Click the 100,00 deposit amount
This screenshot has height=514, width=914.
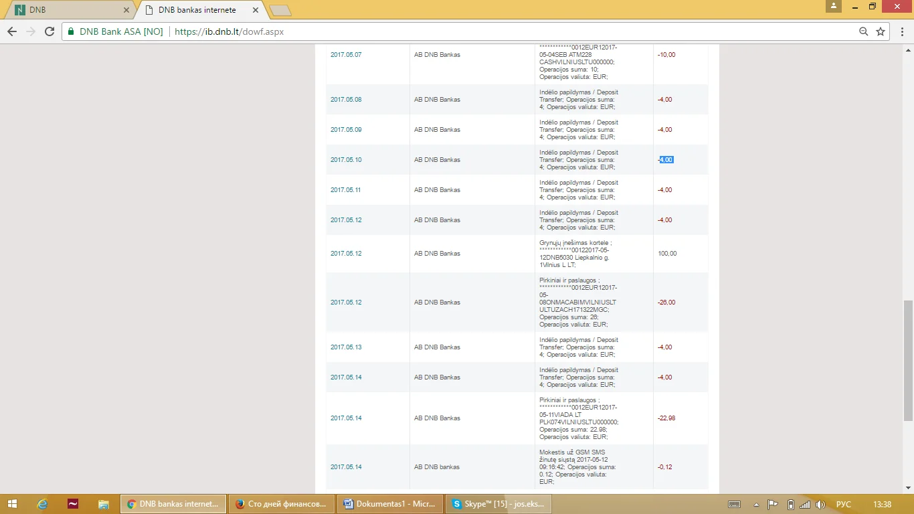667,254
